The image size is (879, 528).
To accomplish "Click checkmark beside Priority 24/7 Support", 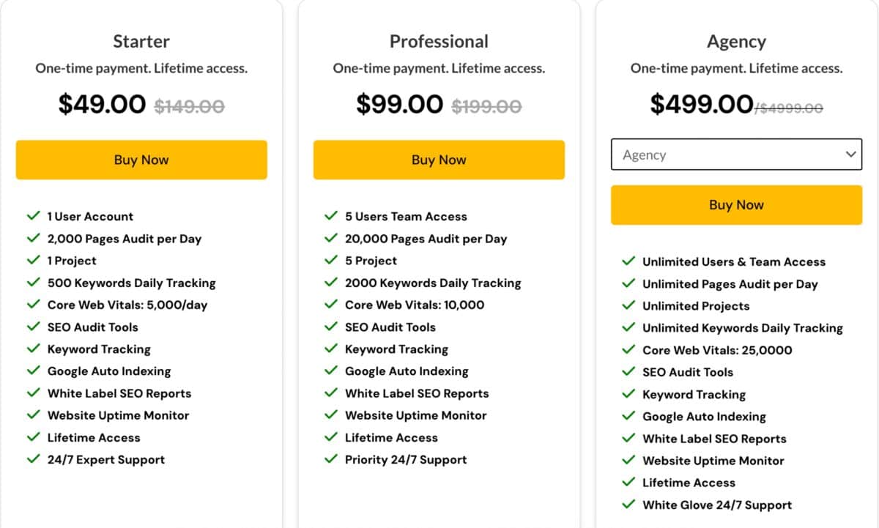I will coord(330,459).
